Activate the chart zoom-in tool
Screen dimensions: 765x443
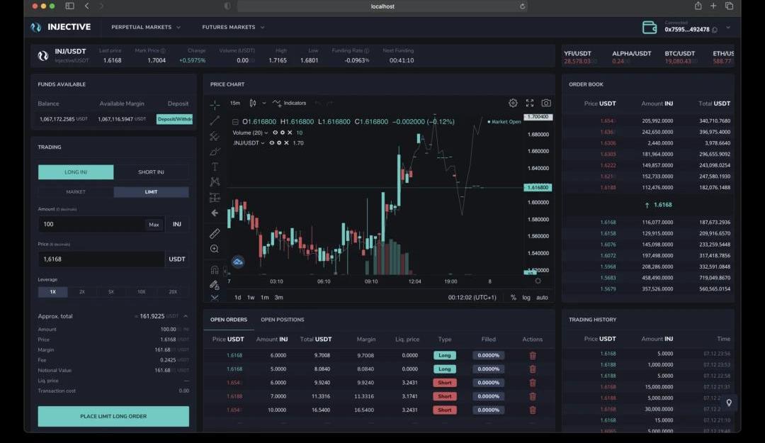tap(215, 249)
